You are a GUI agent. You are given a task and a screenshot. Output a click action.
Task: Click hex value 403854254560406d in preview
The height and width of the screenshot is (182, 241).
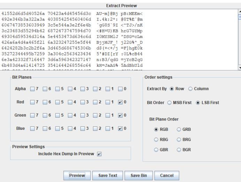[69, 19]
